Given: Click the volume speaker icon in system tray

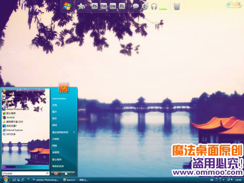Looking at the screenshot, I should click(x=231, y=180).
